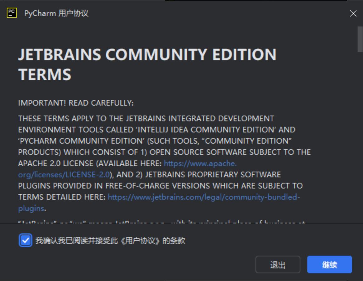Open the Apache LICENSE-2.0 link

click(200, 164)
